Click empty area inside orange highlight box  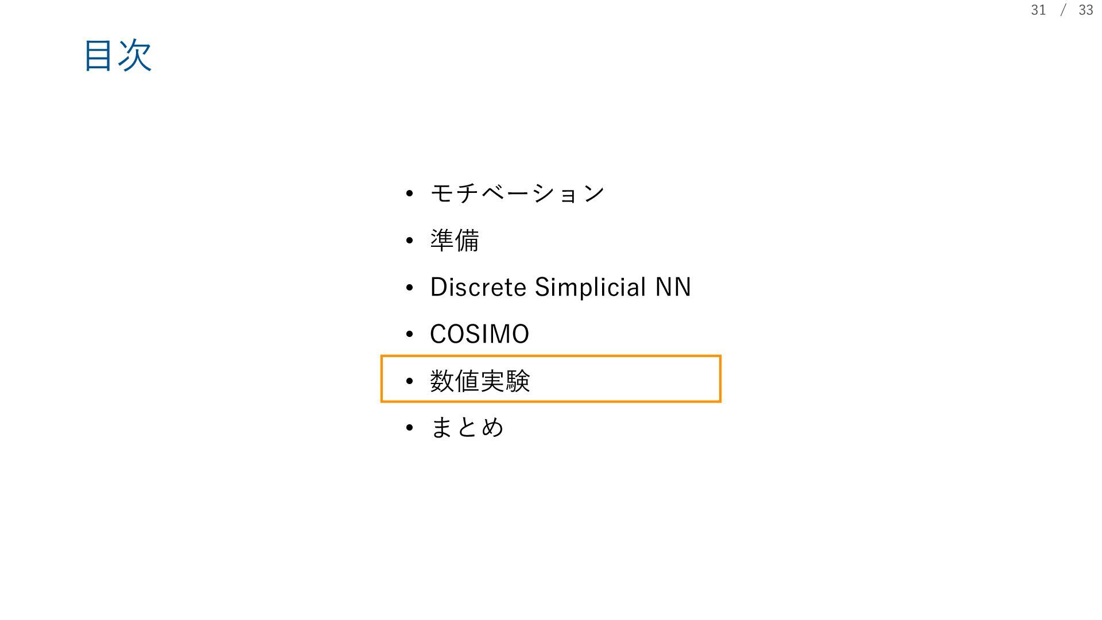[x=626, y=379]
